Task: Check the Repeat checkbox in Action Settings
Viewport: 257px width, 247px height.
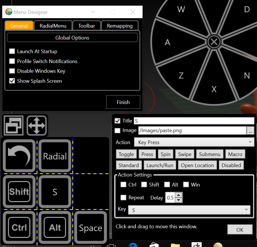Action: coord(123,197)
